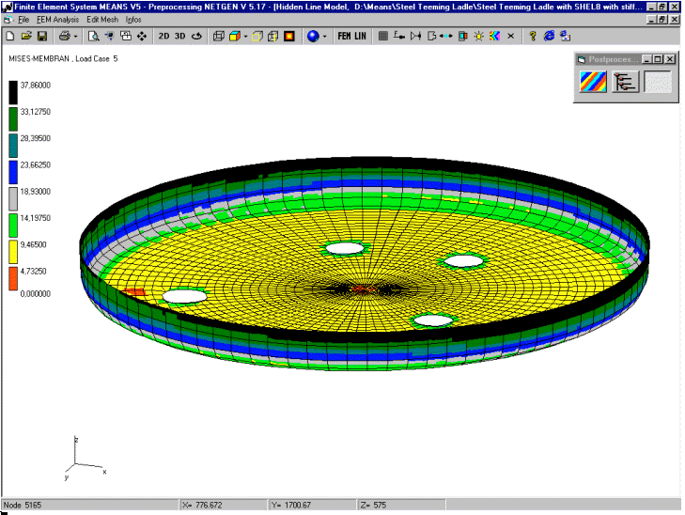Click the striped contour icon in Postprocessing panel
Image resolution: width=685 pixels, height=515 pixels.
click(x=593, y=82)
